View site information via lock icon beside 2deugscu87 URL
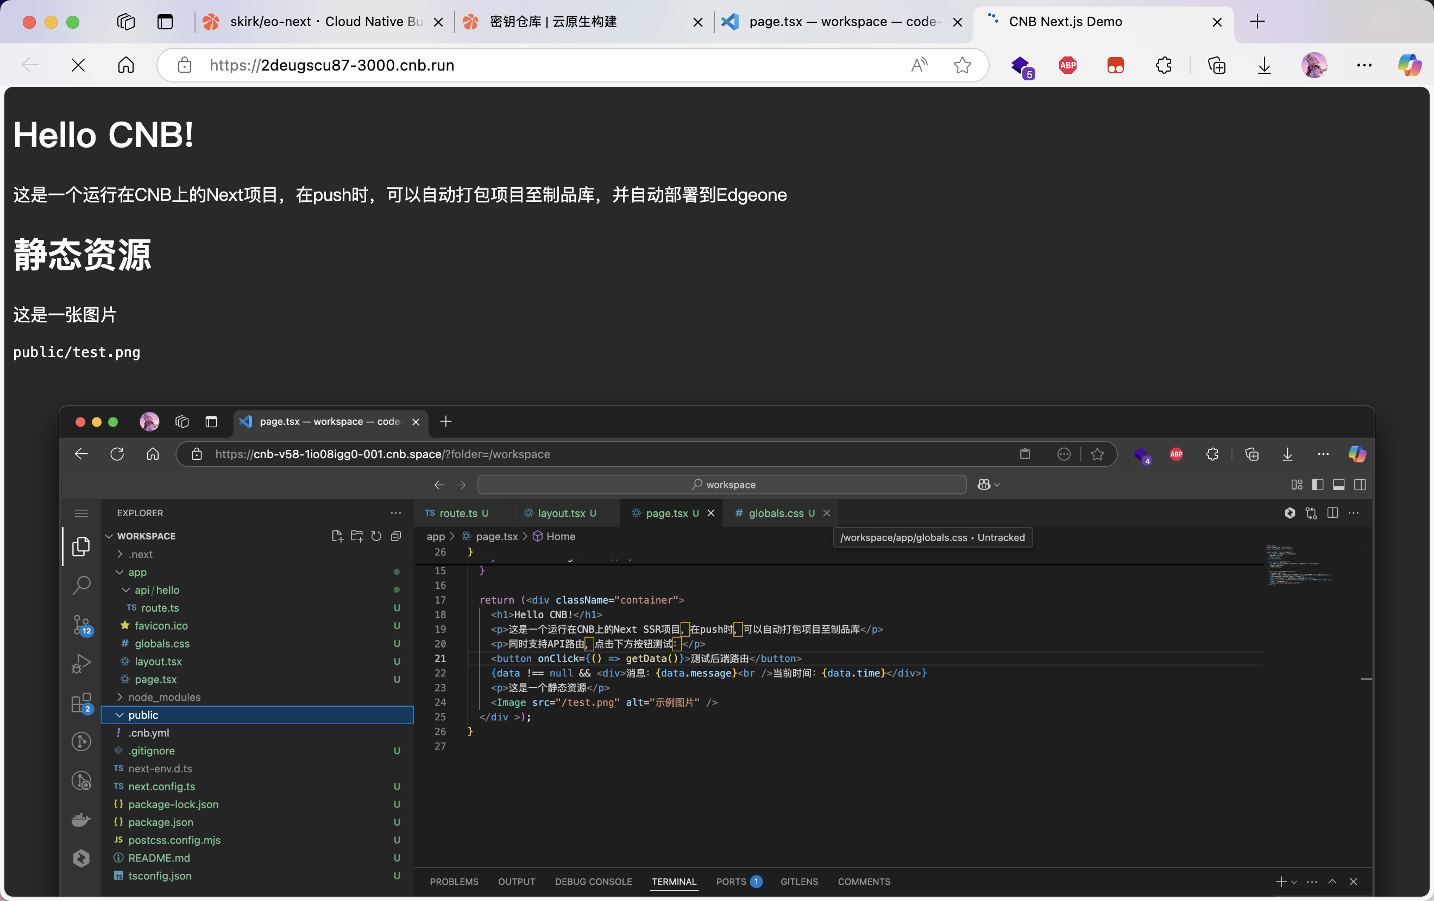Viewport: 1434px width, 901px height. (185, 65)
